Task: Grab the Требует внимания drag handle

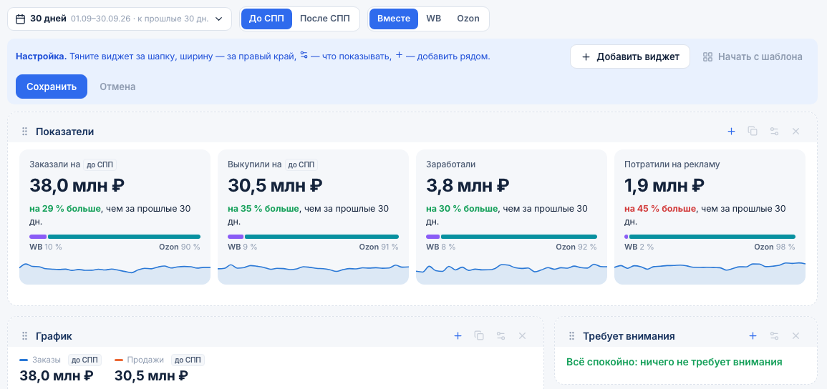Action: pos(571,336)
